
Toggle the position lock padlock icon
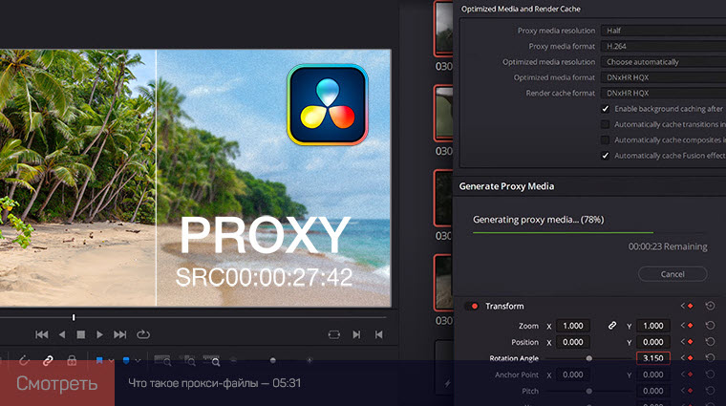coord(72,361)
